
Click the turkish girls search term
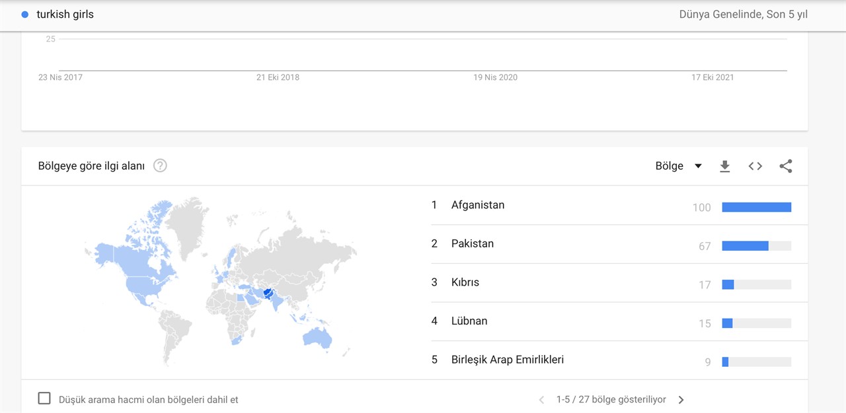click(65, 15)
